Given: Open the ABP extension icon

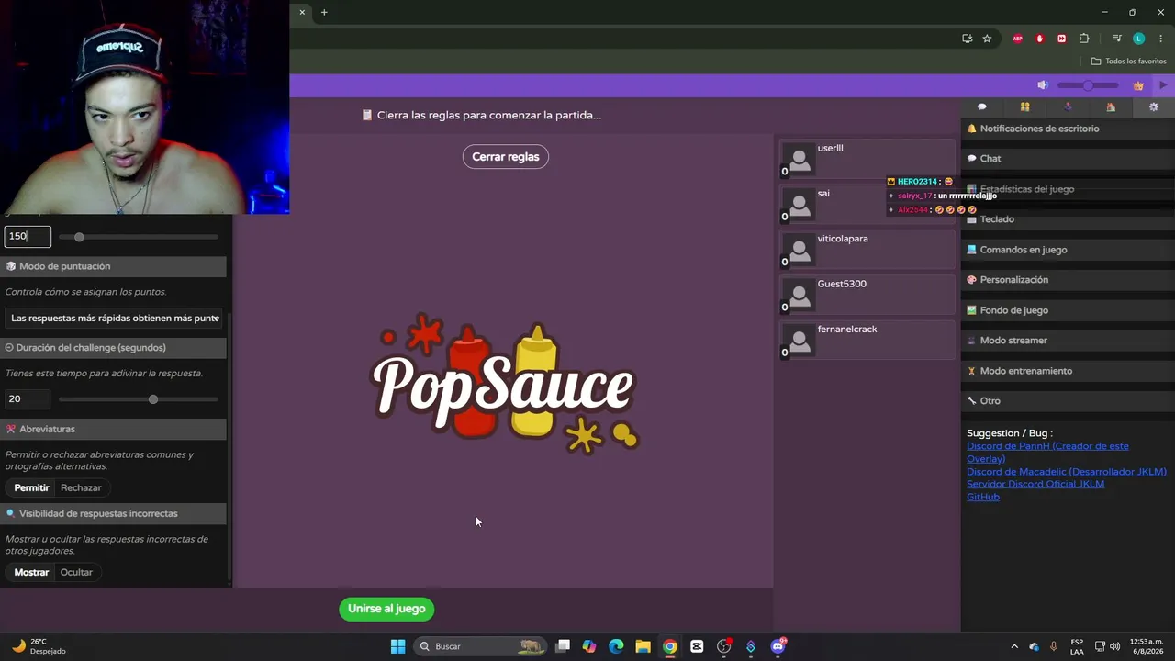Looking at the screenshot, I should 1018,39.
